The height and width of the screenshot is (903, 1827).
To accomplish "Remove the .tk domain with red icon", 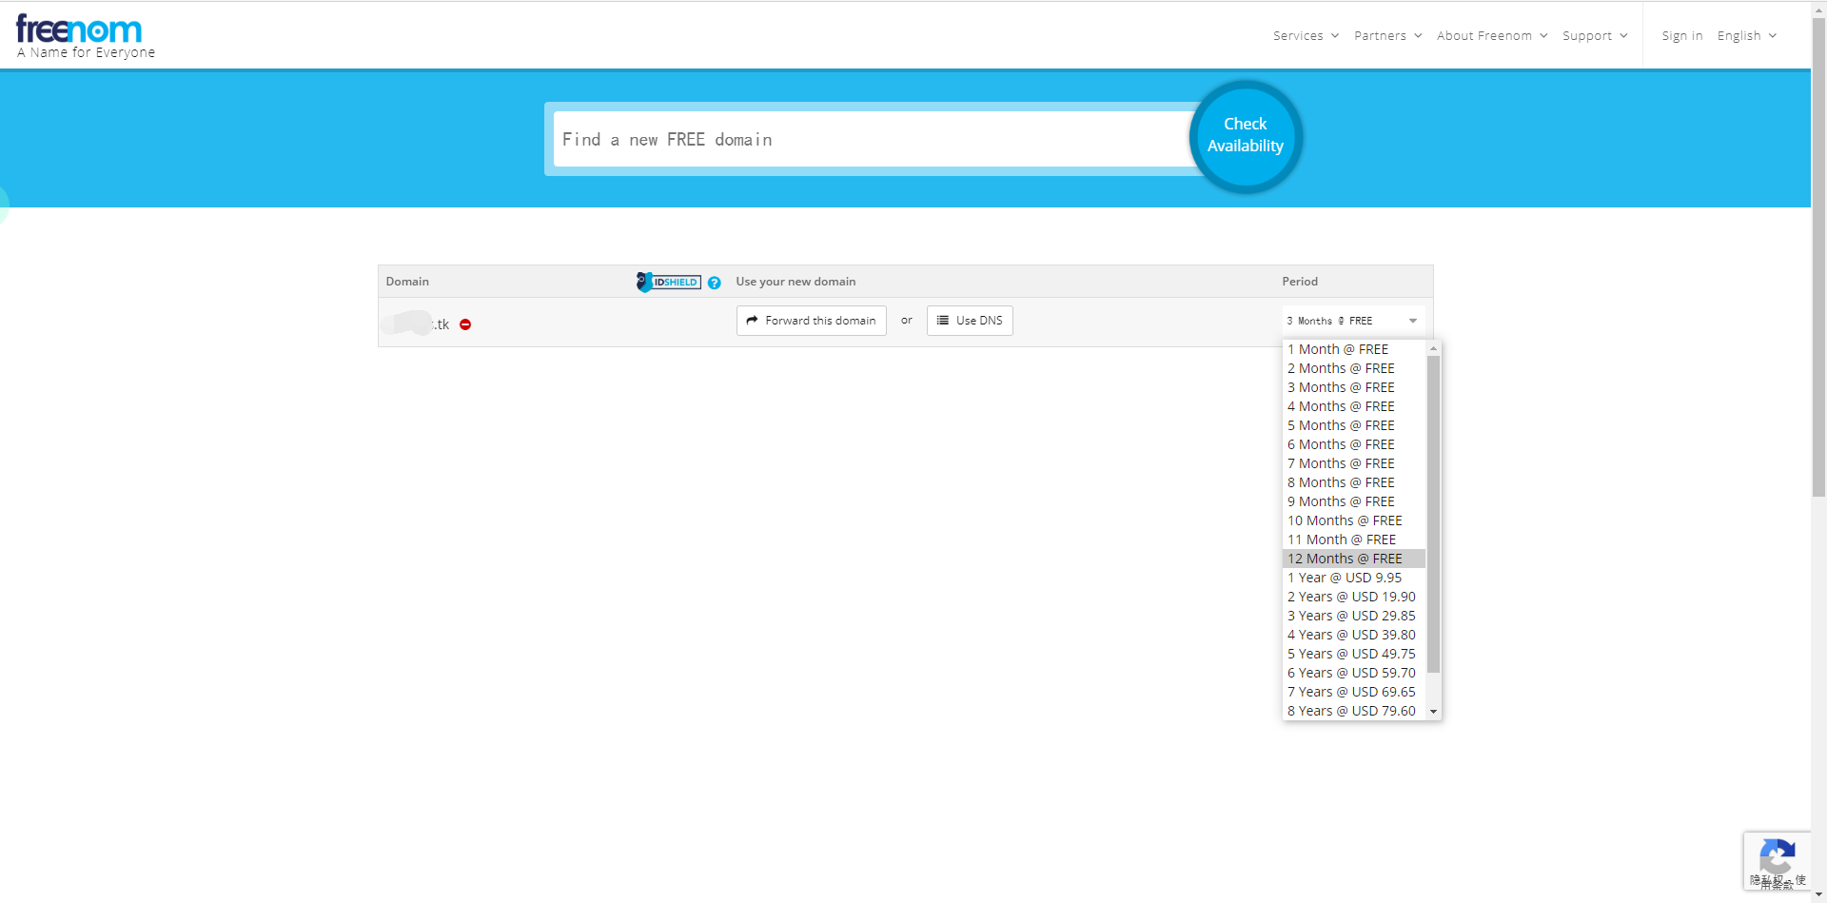I will 465,324.
